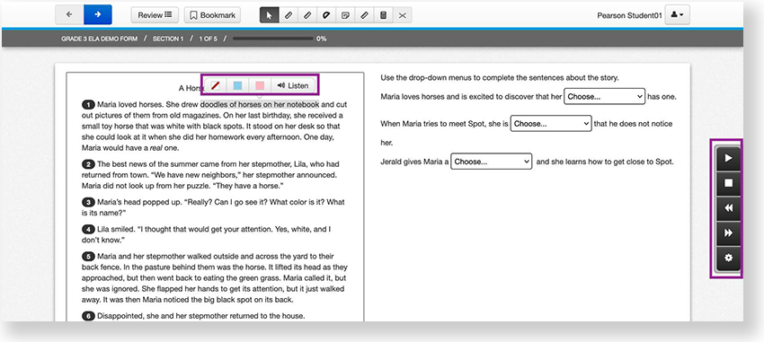
Task: Choose the blue highlight color
Action: click(238, 85)
